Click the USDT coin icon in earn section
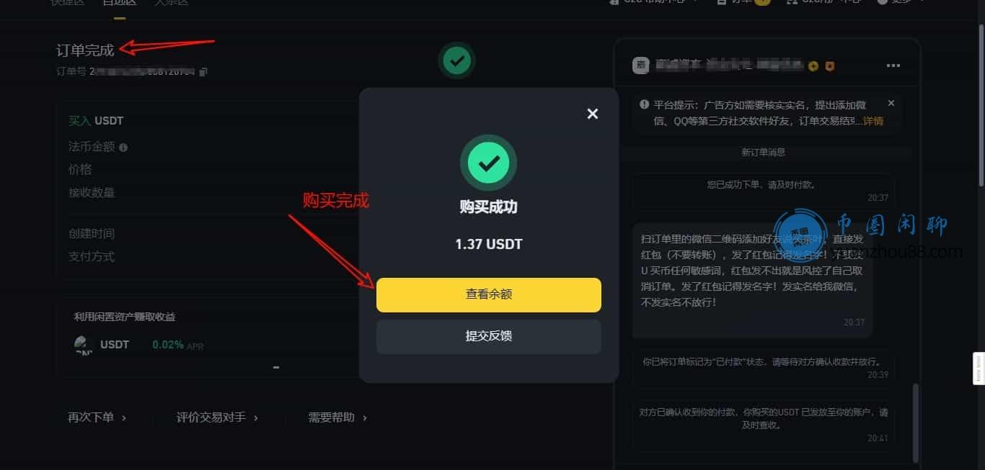Screen dimensions: 985x470 84,345
